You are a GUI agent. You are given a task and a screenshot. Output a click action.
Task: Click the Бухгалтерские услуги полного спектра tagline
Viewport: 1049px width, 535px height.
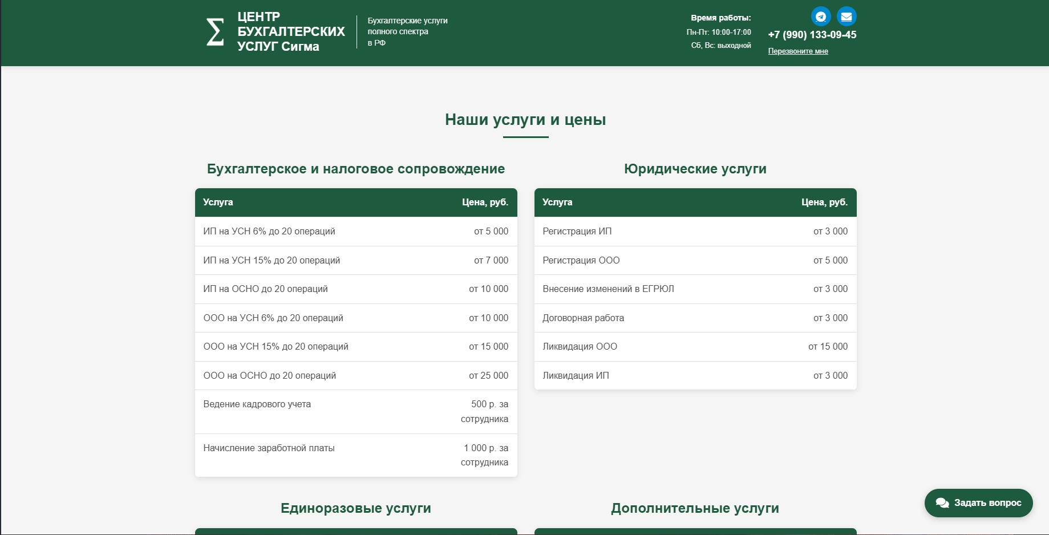tap(407, 31)
